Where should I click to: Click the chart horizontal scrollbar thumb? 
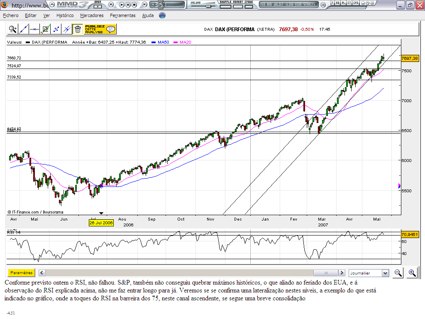325,272
